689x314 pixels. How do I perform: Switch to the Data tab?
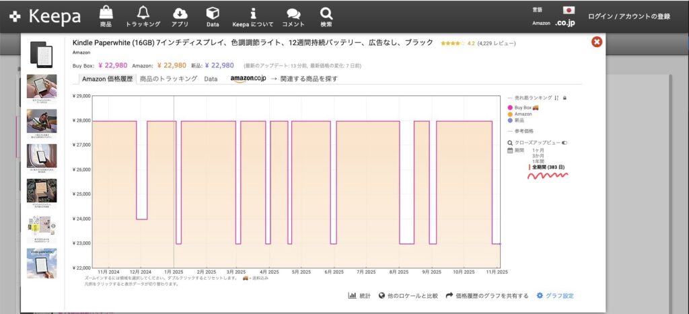pyautogui.click(x=211, y=79)
